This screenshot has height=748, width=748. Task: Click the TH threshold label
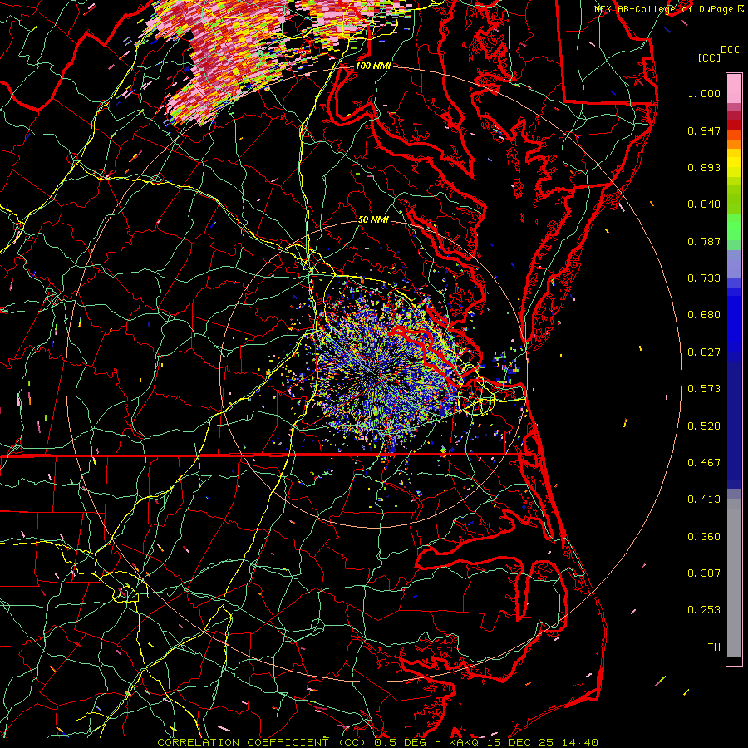(714, 647)
